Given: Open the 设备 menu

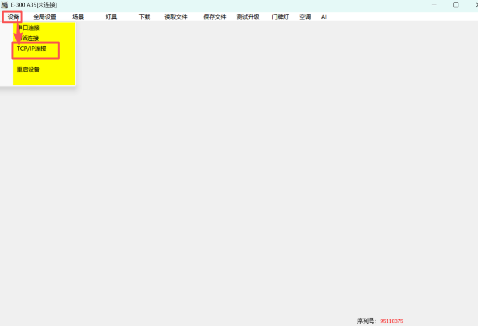Looking at the screenshot, I should 13,17.
